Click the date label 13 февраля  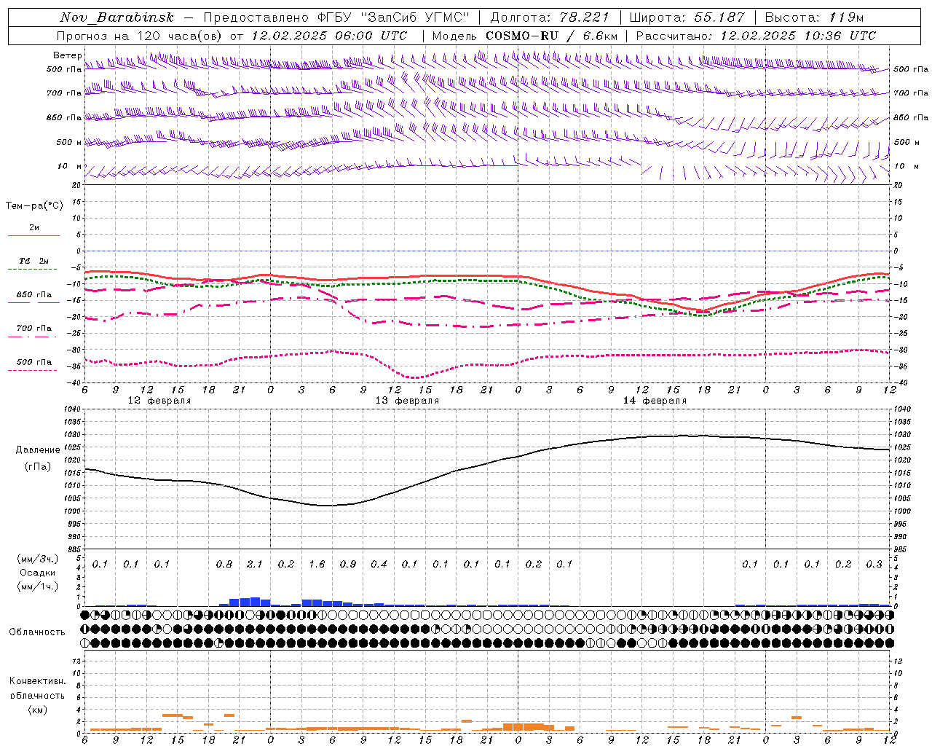pyautogui.click(x=407, y=401)
